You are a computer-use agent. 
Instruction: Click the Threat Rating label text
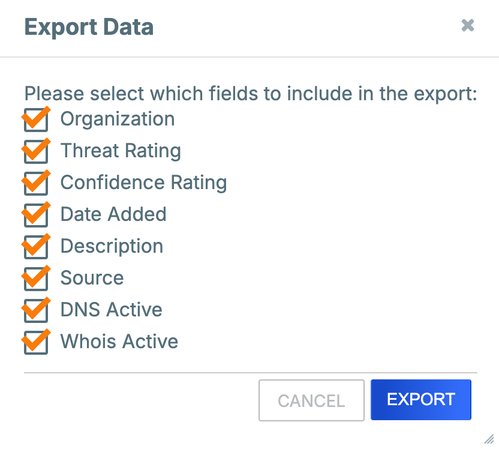120,151
